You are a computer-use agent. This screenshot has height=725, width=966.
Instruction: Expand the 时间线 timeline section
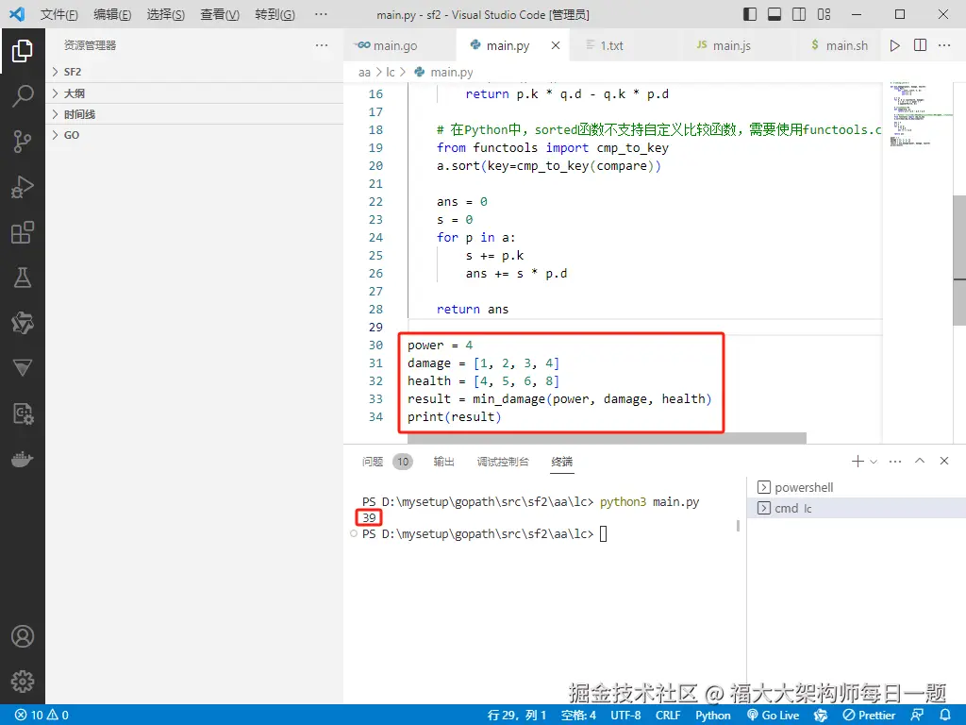(194, 114)
